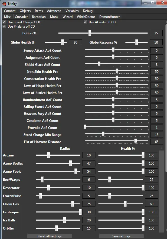Open the Variables tab

tap(72, 11)
